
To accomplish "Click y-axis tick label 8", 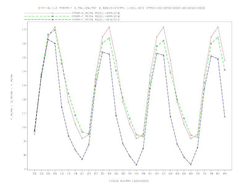I will point(25,155).
